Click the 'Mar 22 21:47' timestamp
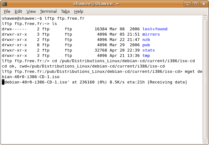Viewport: 209px width, 145px height. click(x=125, y=40)
